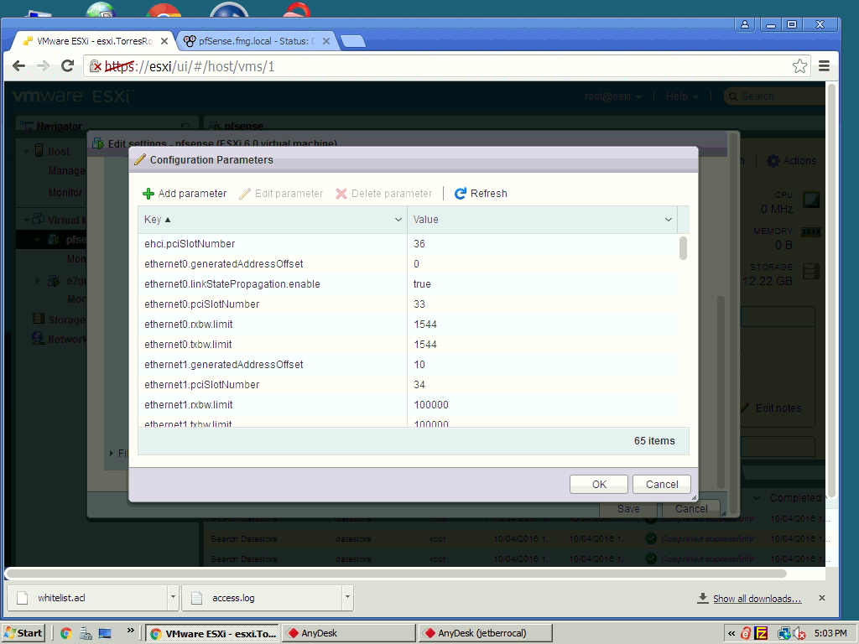Select the ethernet0.pciSlotNumber row
This screenshot has width=859, height=644.
(409, 304)
